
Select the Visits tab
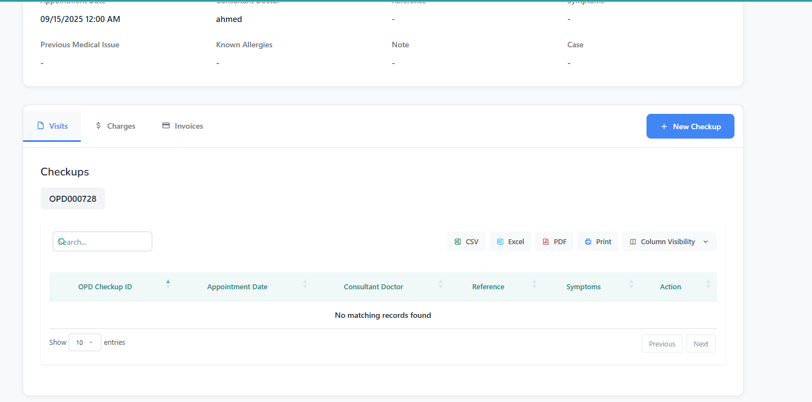52,126
